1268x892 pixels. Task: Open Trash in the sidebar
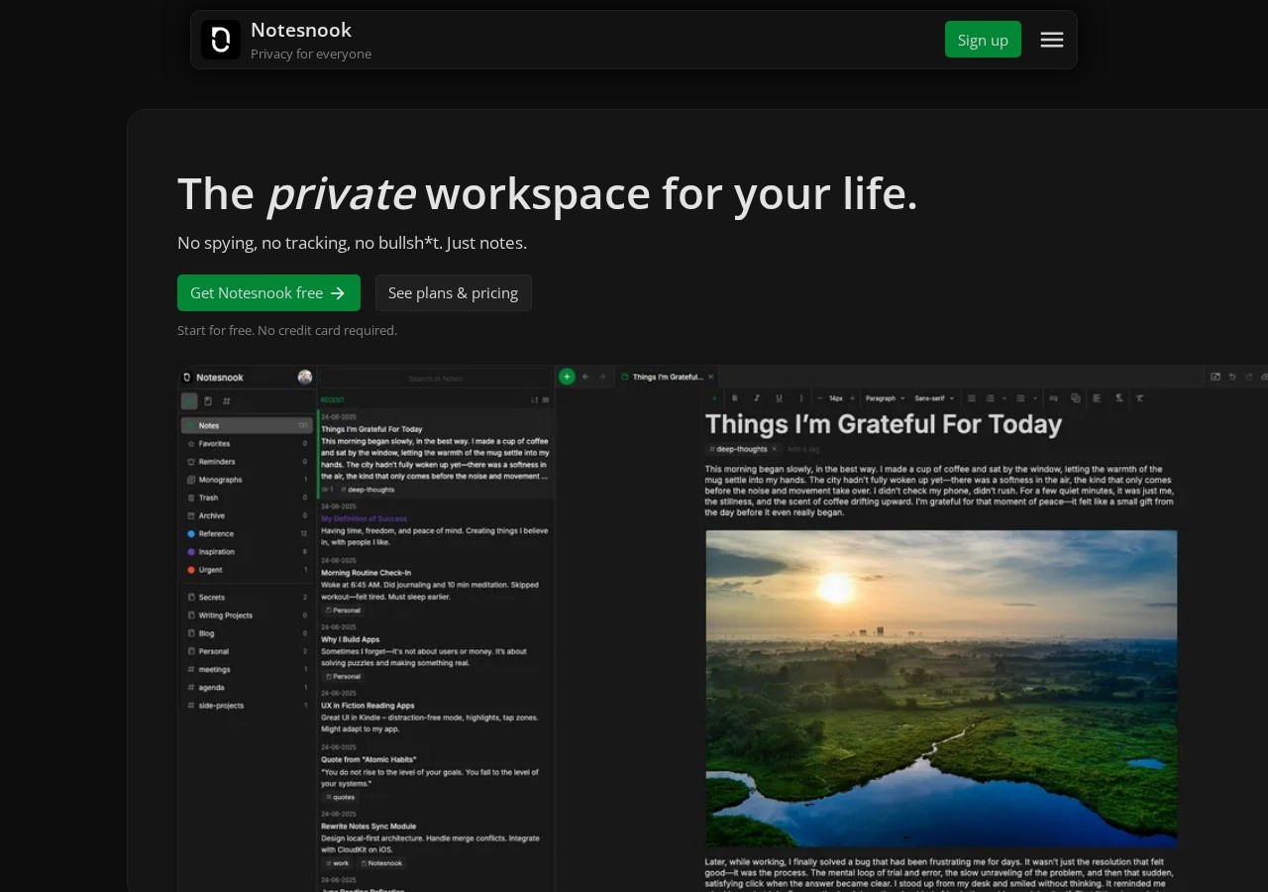247,498
